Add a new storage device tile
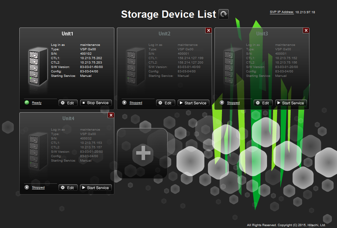The image size is (337, 228). pyautogui.click(x=142, y=153)
